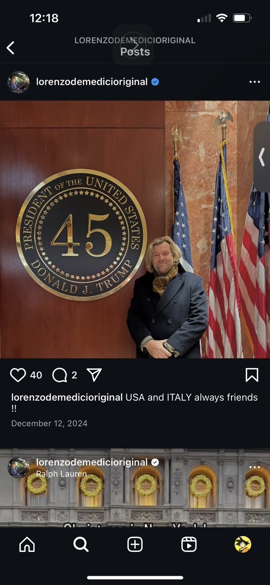
Task: Tap the profile picture of first post
Action: pos(18,82)
